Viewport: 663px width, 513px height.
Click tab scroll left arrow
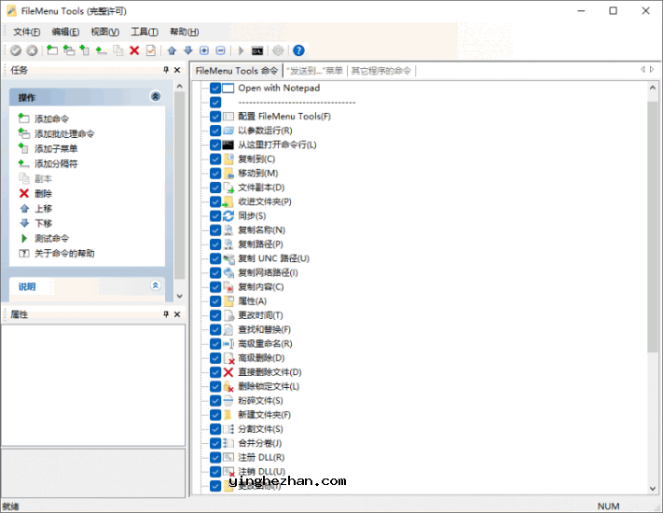pos(642,69)
